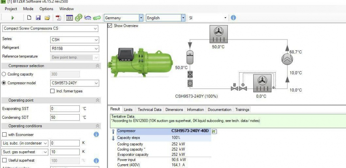
Task: Click the condenser fan symbol in the diagram
Action: click(x=219, y=34)
